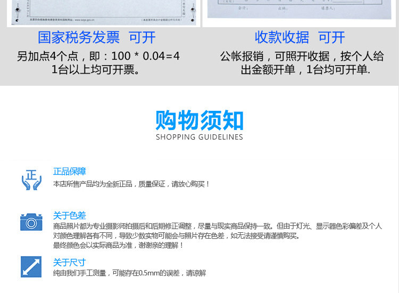The height and width of the screenshot is (293, 399).
Task: Click the 0.5mm measurement error text
Action: coord(129,273)
